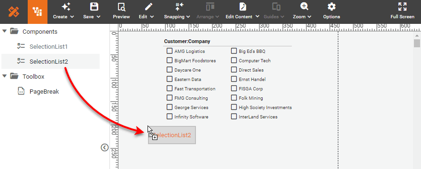Click the Create sparkle icon
This screenshot has height=169, width=421.
pos(66,7)
